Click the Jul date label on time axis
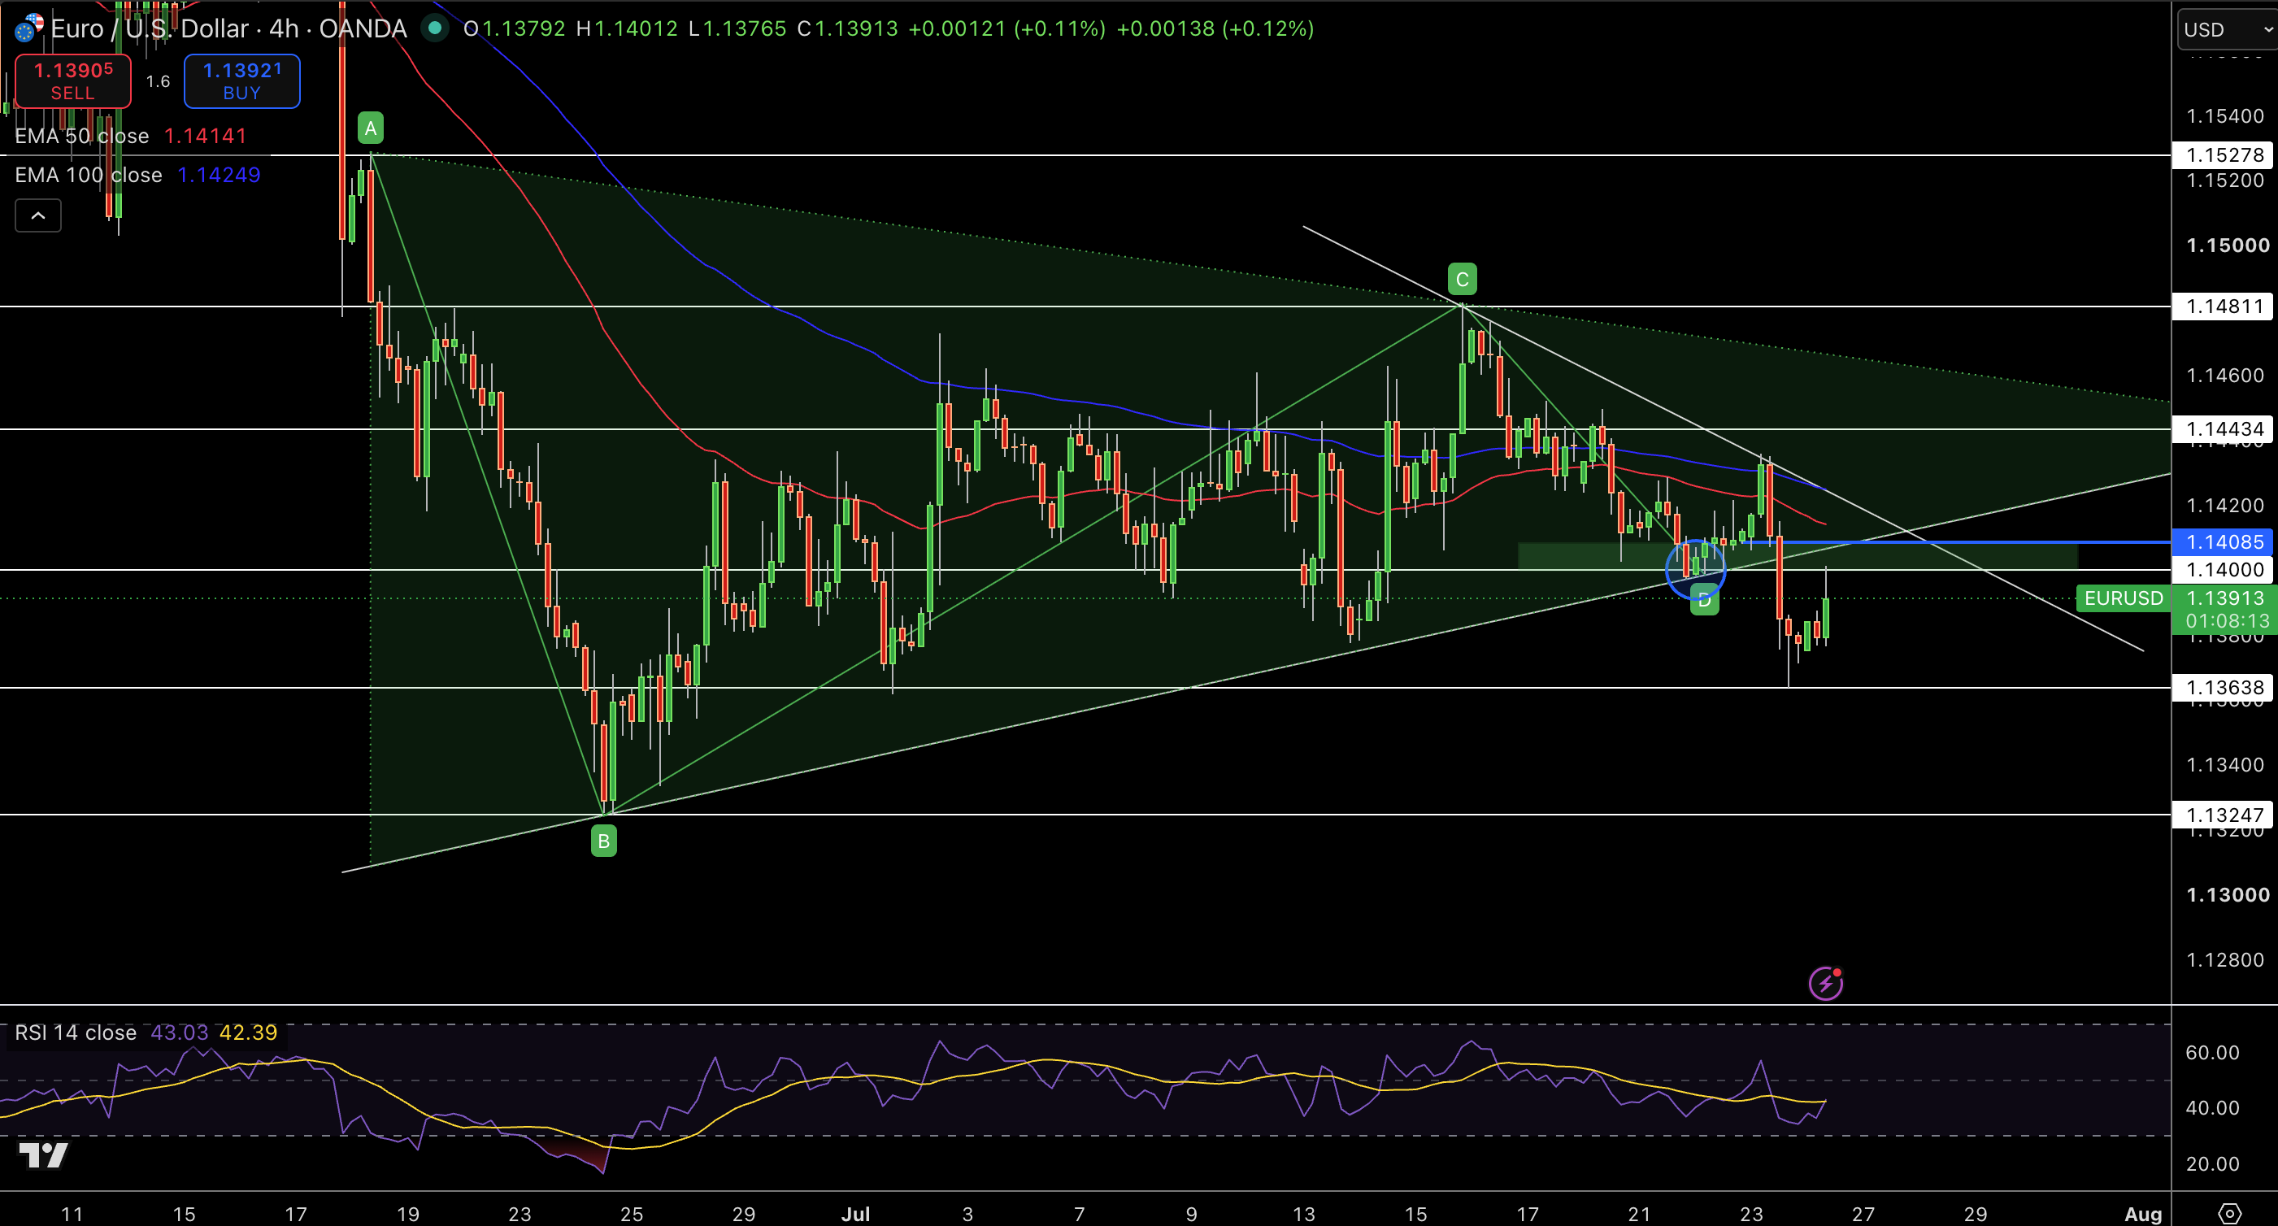Image resolution: width=2278 pixels, height=1226 pixels. pos(855,1214)
